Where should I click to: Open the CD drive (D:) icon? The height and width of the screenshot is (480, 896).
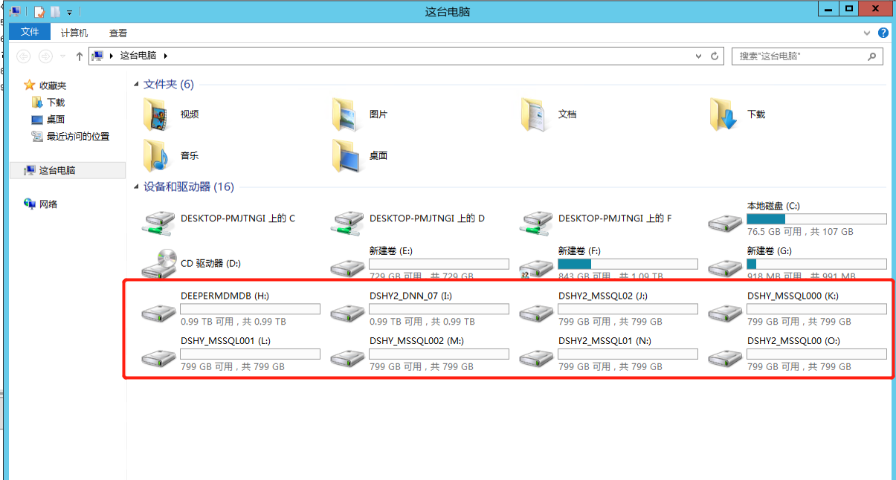159,264
